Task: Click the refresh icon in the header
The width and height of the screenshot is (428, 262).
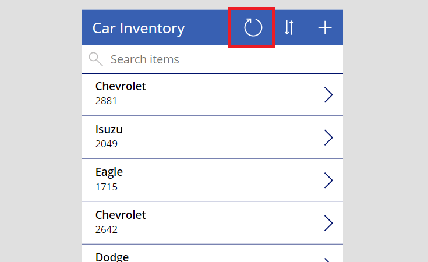Action: coord(253,27)
